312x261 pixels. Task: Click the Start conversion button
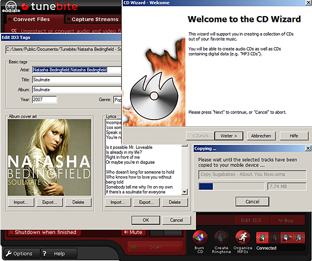[155, 246]
